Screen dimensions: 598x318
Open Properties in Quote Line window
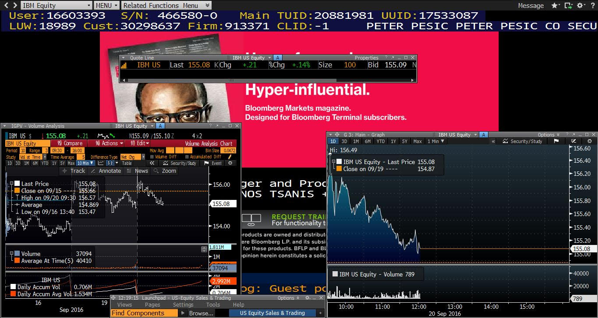click(x=366, y=58)
